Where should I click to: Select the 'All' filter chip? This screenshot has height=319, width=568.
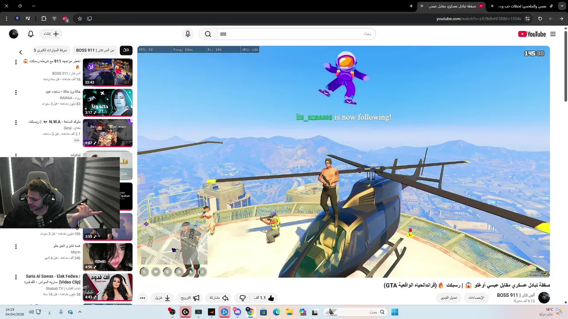pyautogui.click(x=126, y=51)
